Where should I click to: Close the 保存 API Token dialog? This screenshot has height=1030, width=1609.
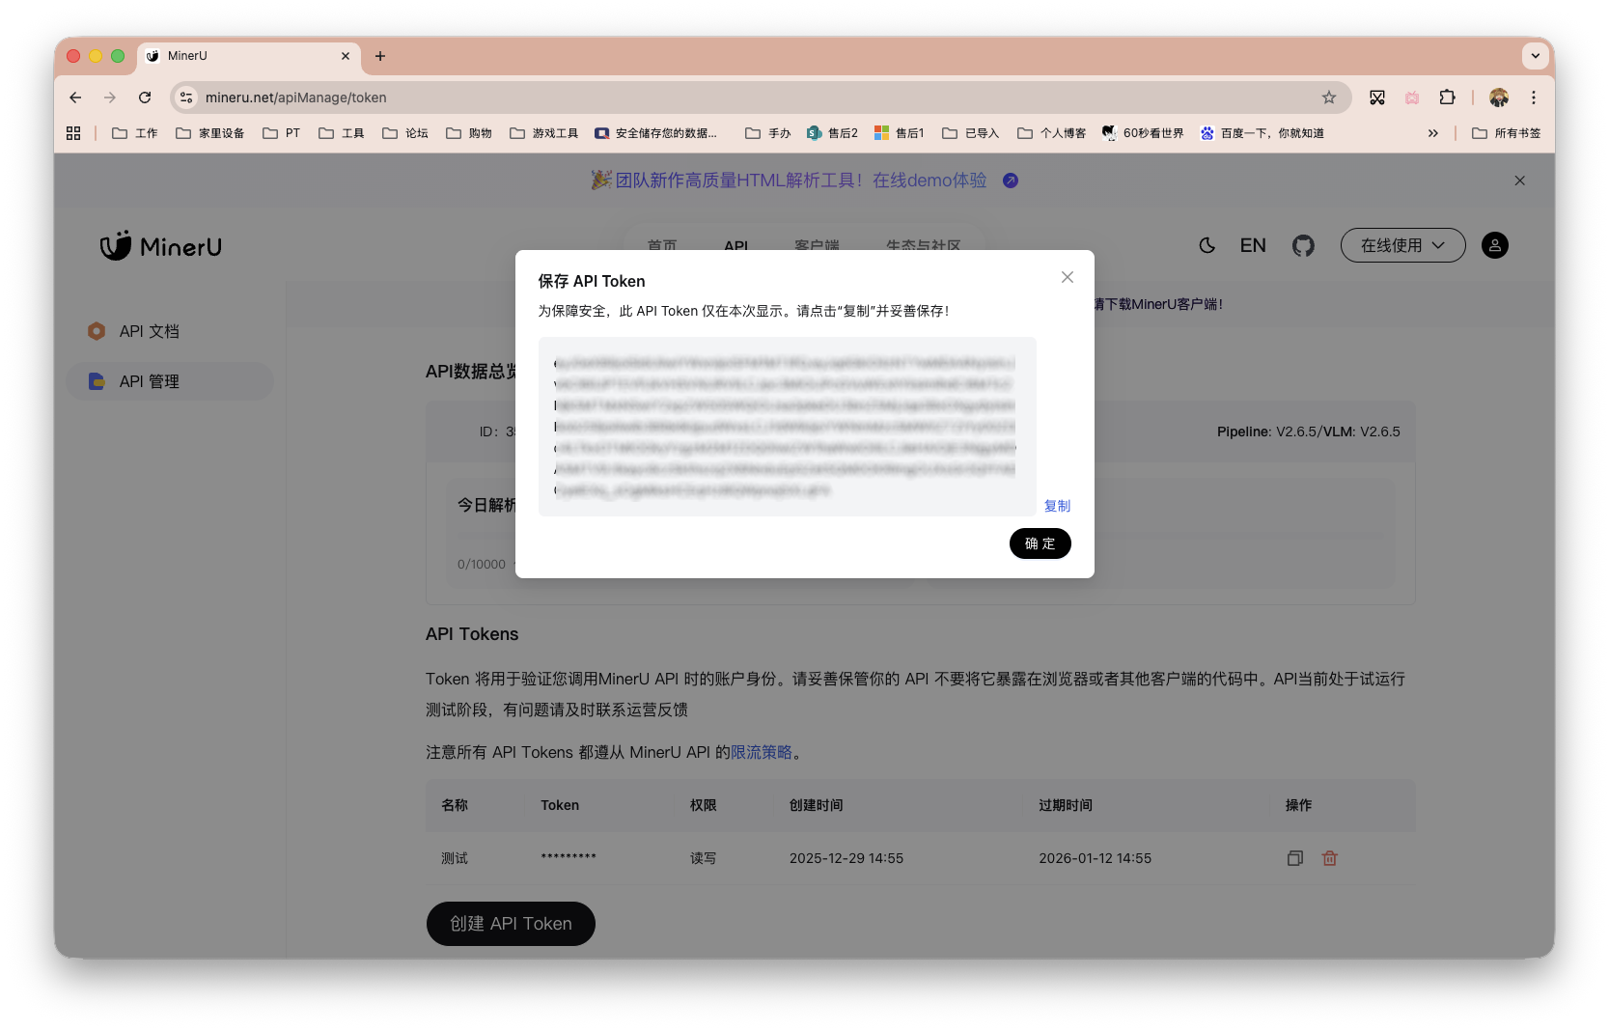1067,277
